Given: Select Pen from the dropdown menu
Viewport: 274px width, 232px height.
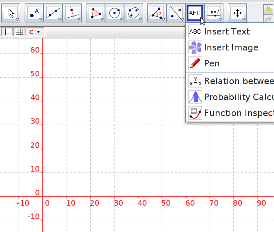Looking at the screenshot, I should click(x=211, y=63).
